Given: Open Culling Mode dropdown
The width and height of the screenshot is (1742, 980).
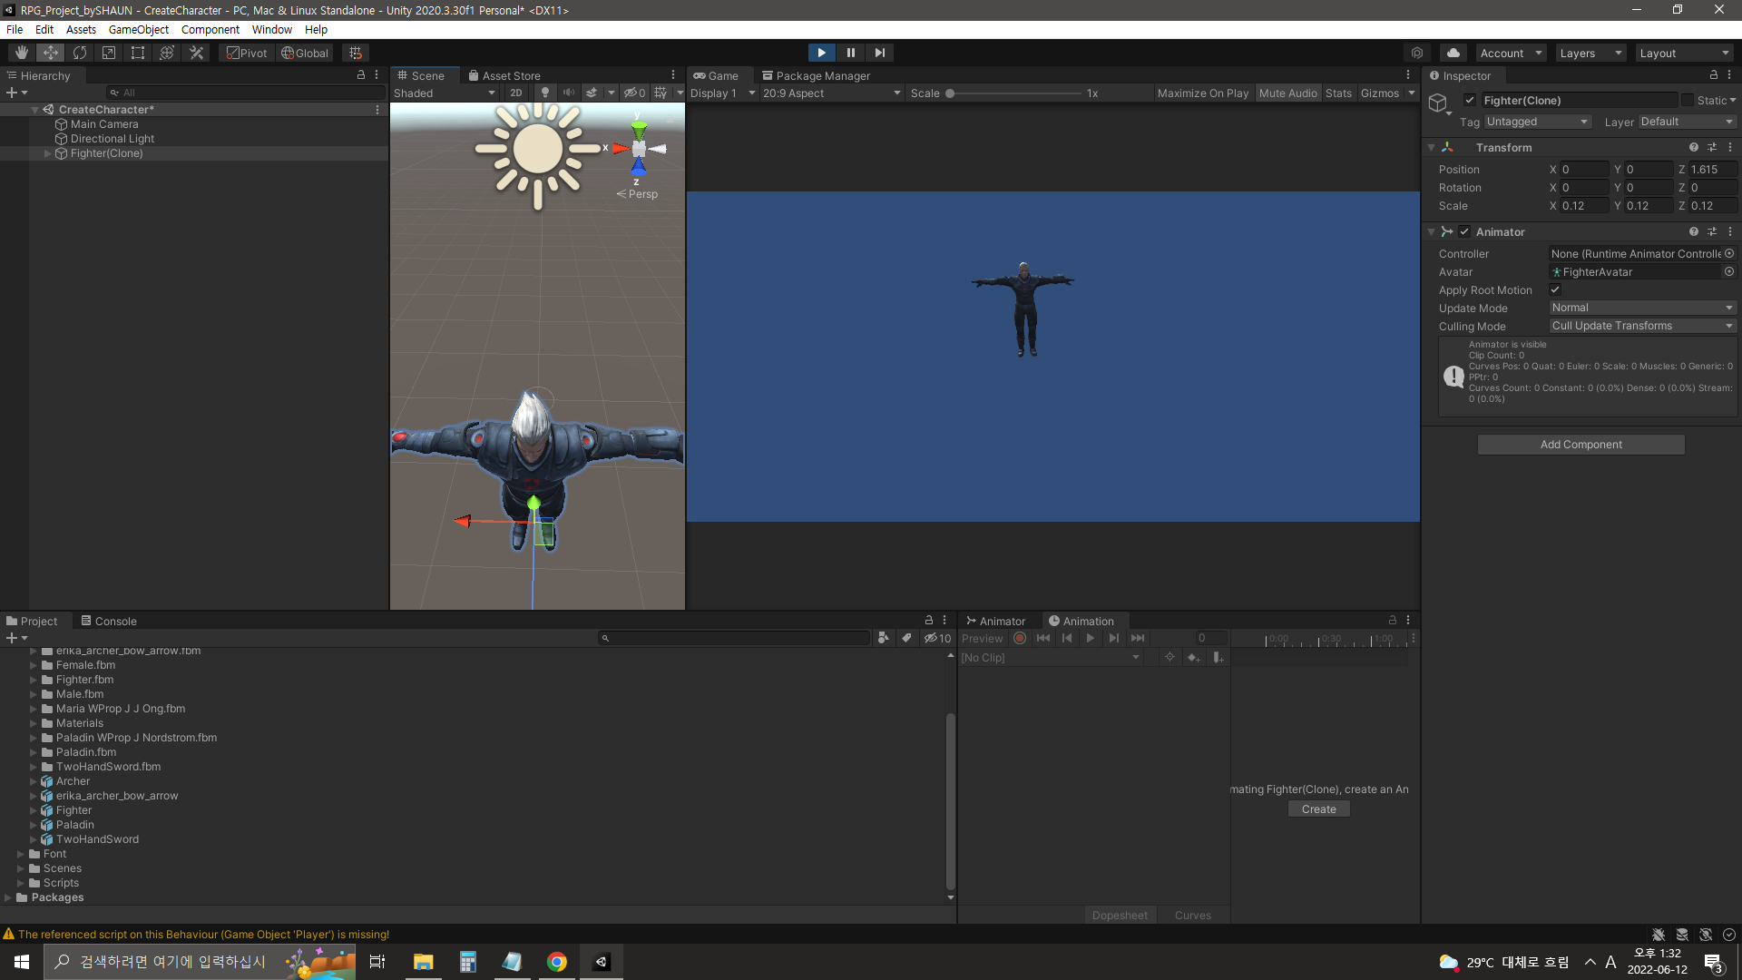Looking at the screenshot, I should pyautogui.click(x=1642, y=326).
